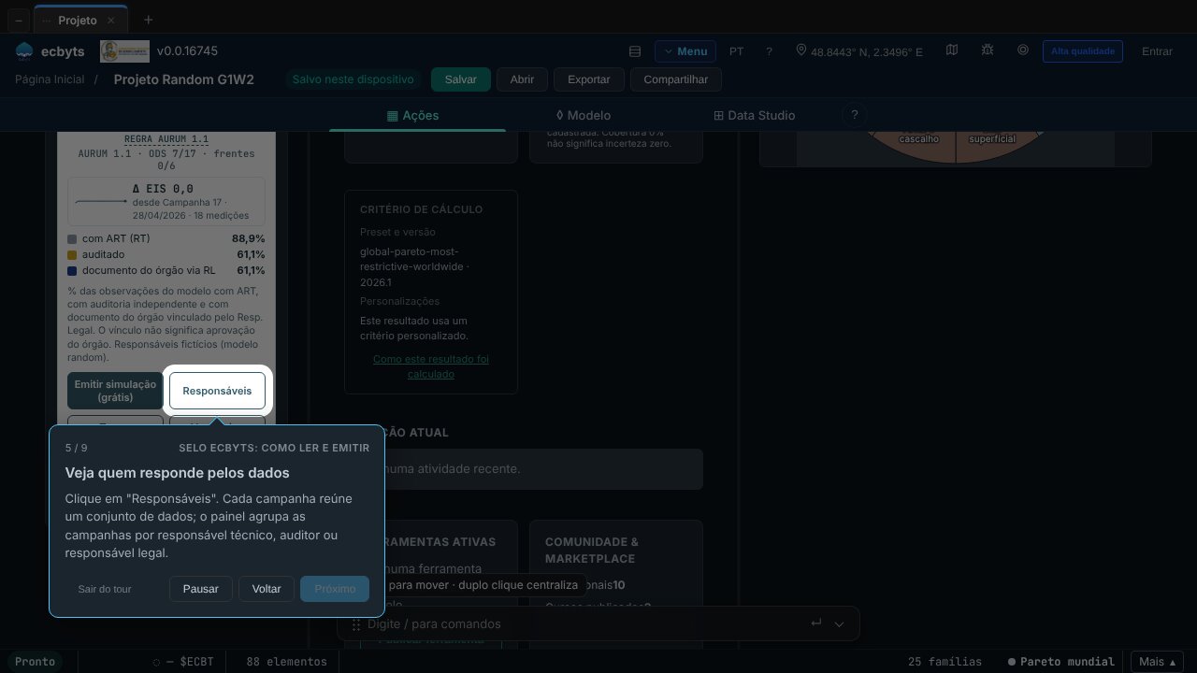Switch to the Ações tab

click(412, 115)
